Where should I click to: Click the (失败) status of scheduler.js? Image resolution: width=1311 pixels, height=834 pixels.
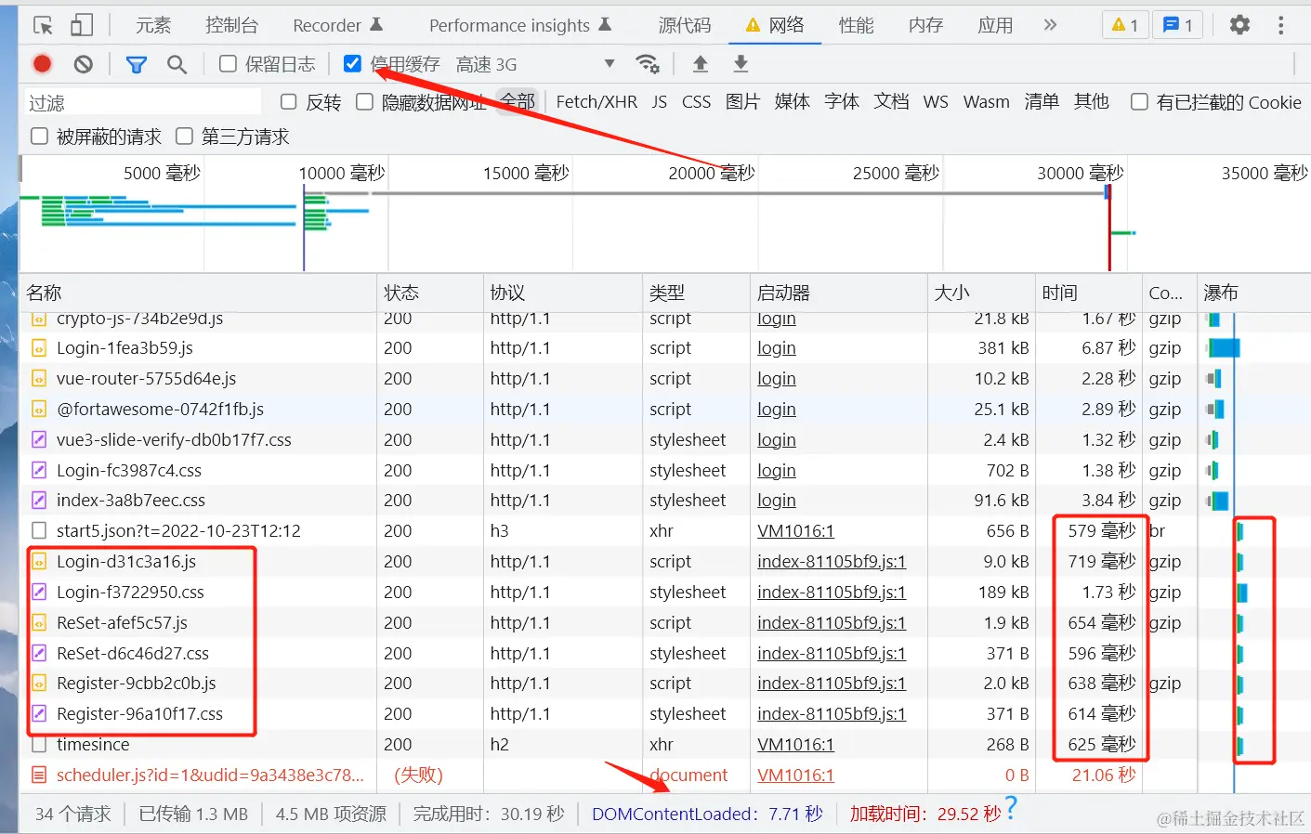click(418, 775)
